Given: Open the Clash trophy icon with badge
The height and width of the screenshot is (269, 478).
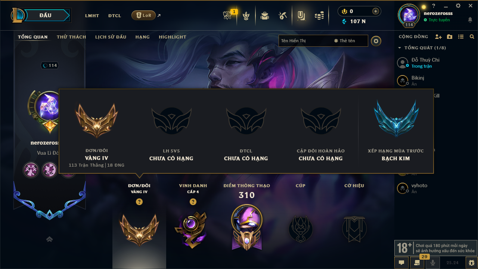Looking at the screenshot, I should 227,15.
